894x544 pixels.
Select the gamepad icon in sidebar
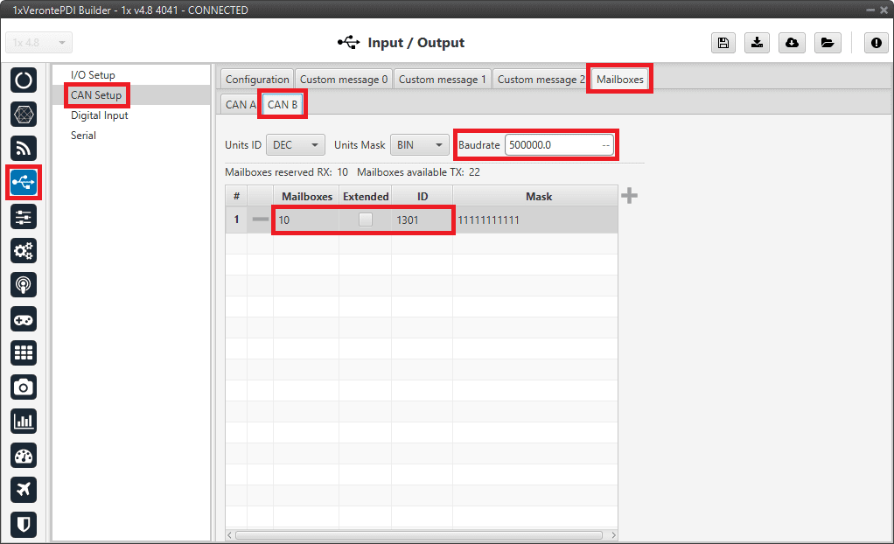(24, 318)
